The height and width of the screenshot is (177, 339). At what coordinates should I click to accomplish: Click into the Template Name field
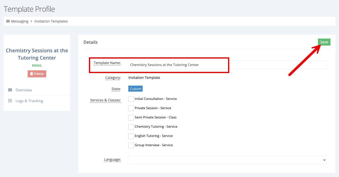click(x=227, y=65)
